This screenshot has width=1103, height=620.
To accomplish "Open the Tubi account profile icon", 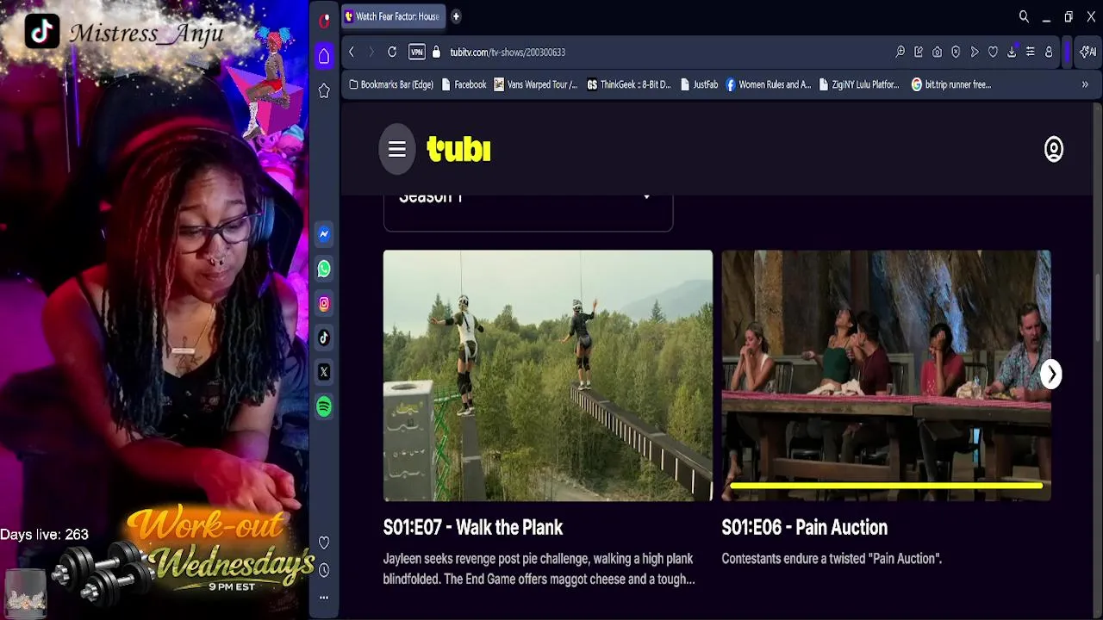I will [x=1054, y=149].
